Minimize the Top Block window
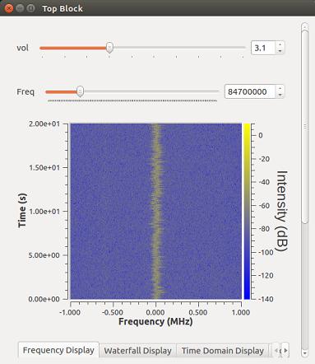This screenshot has width=315, height=364. (x=20, y=8)
